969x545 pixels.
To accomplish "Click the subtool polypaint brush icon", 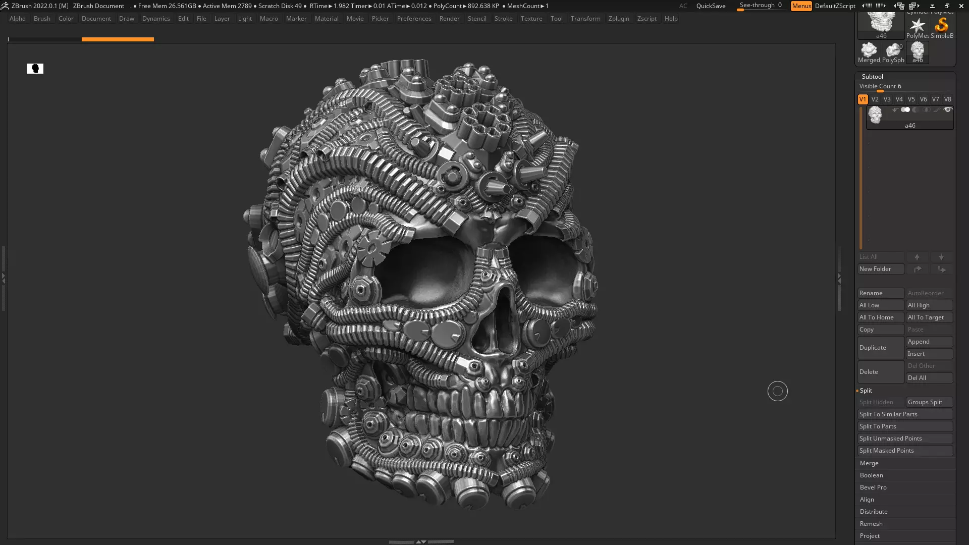I will click(937, 110).
